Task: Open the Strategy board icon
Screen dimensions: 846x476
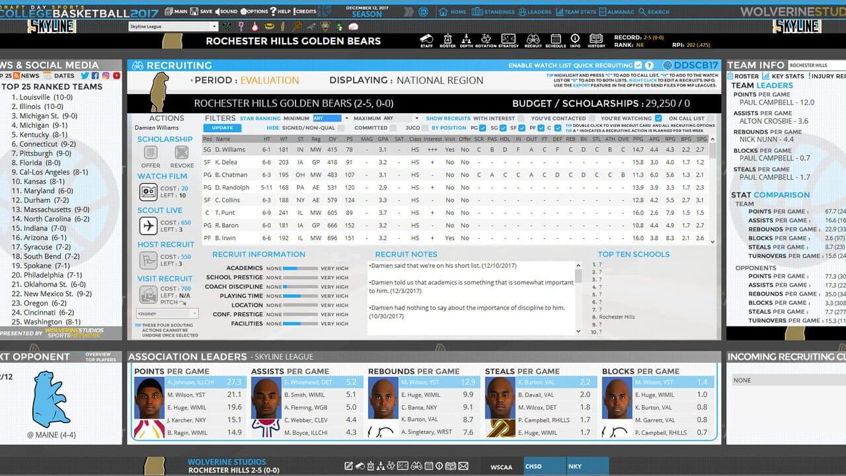Action: point(508,38)
